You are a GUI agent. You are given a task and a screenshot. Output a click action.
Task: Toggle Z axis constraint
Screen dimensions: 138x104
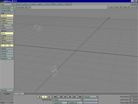click(x=11, y=45)
